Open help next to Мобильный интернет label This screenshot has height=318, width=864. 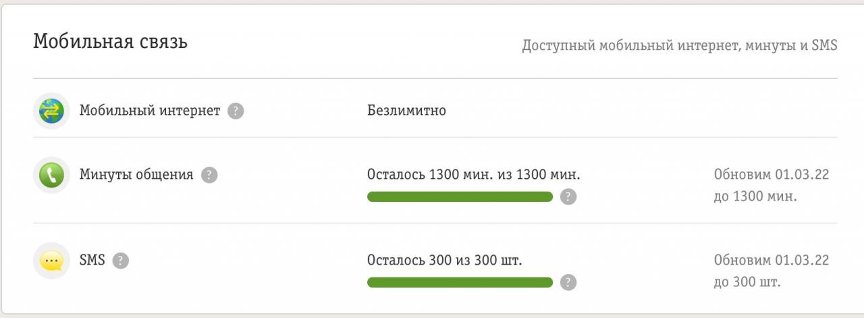tap(235, 111)
